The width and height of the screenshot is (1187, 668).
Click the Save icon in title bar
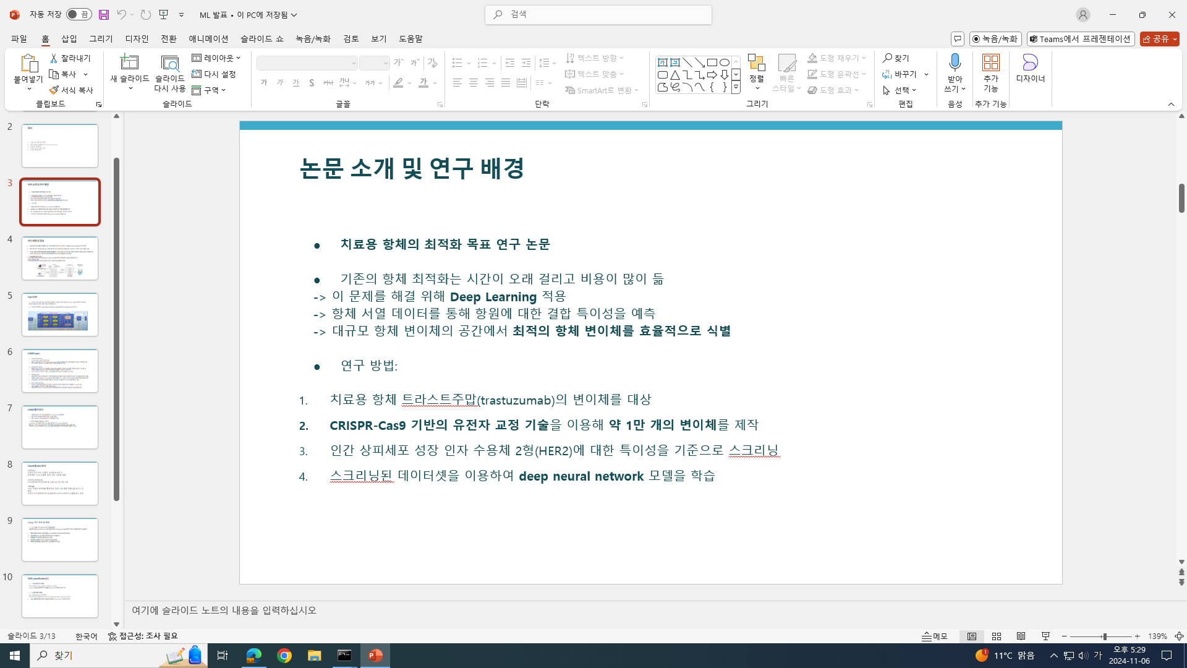(x=104, y=14)
